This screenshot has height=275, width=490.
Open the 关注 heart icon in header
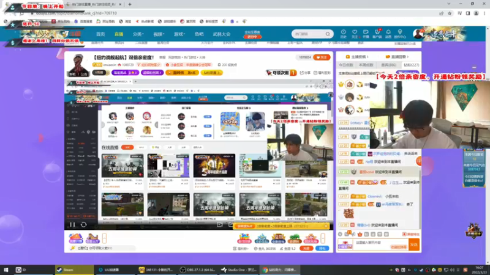[x=355, y=34]
